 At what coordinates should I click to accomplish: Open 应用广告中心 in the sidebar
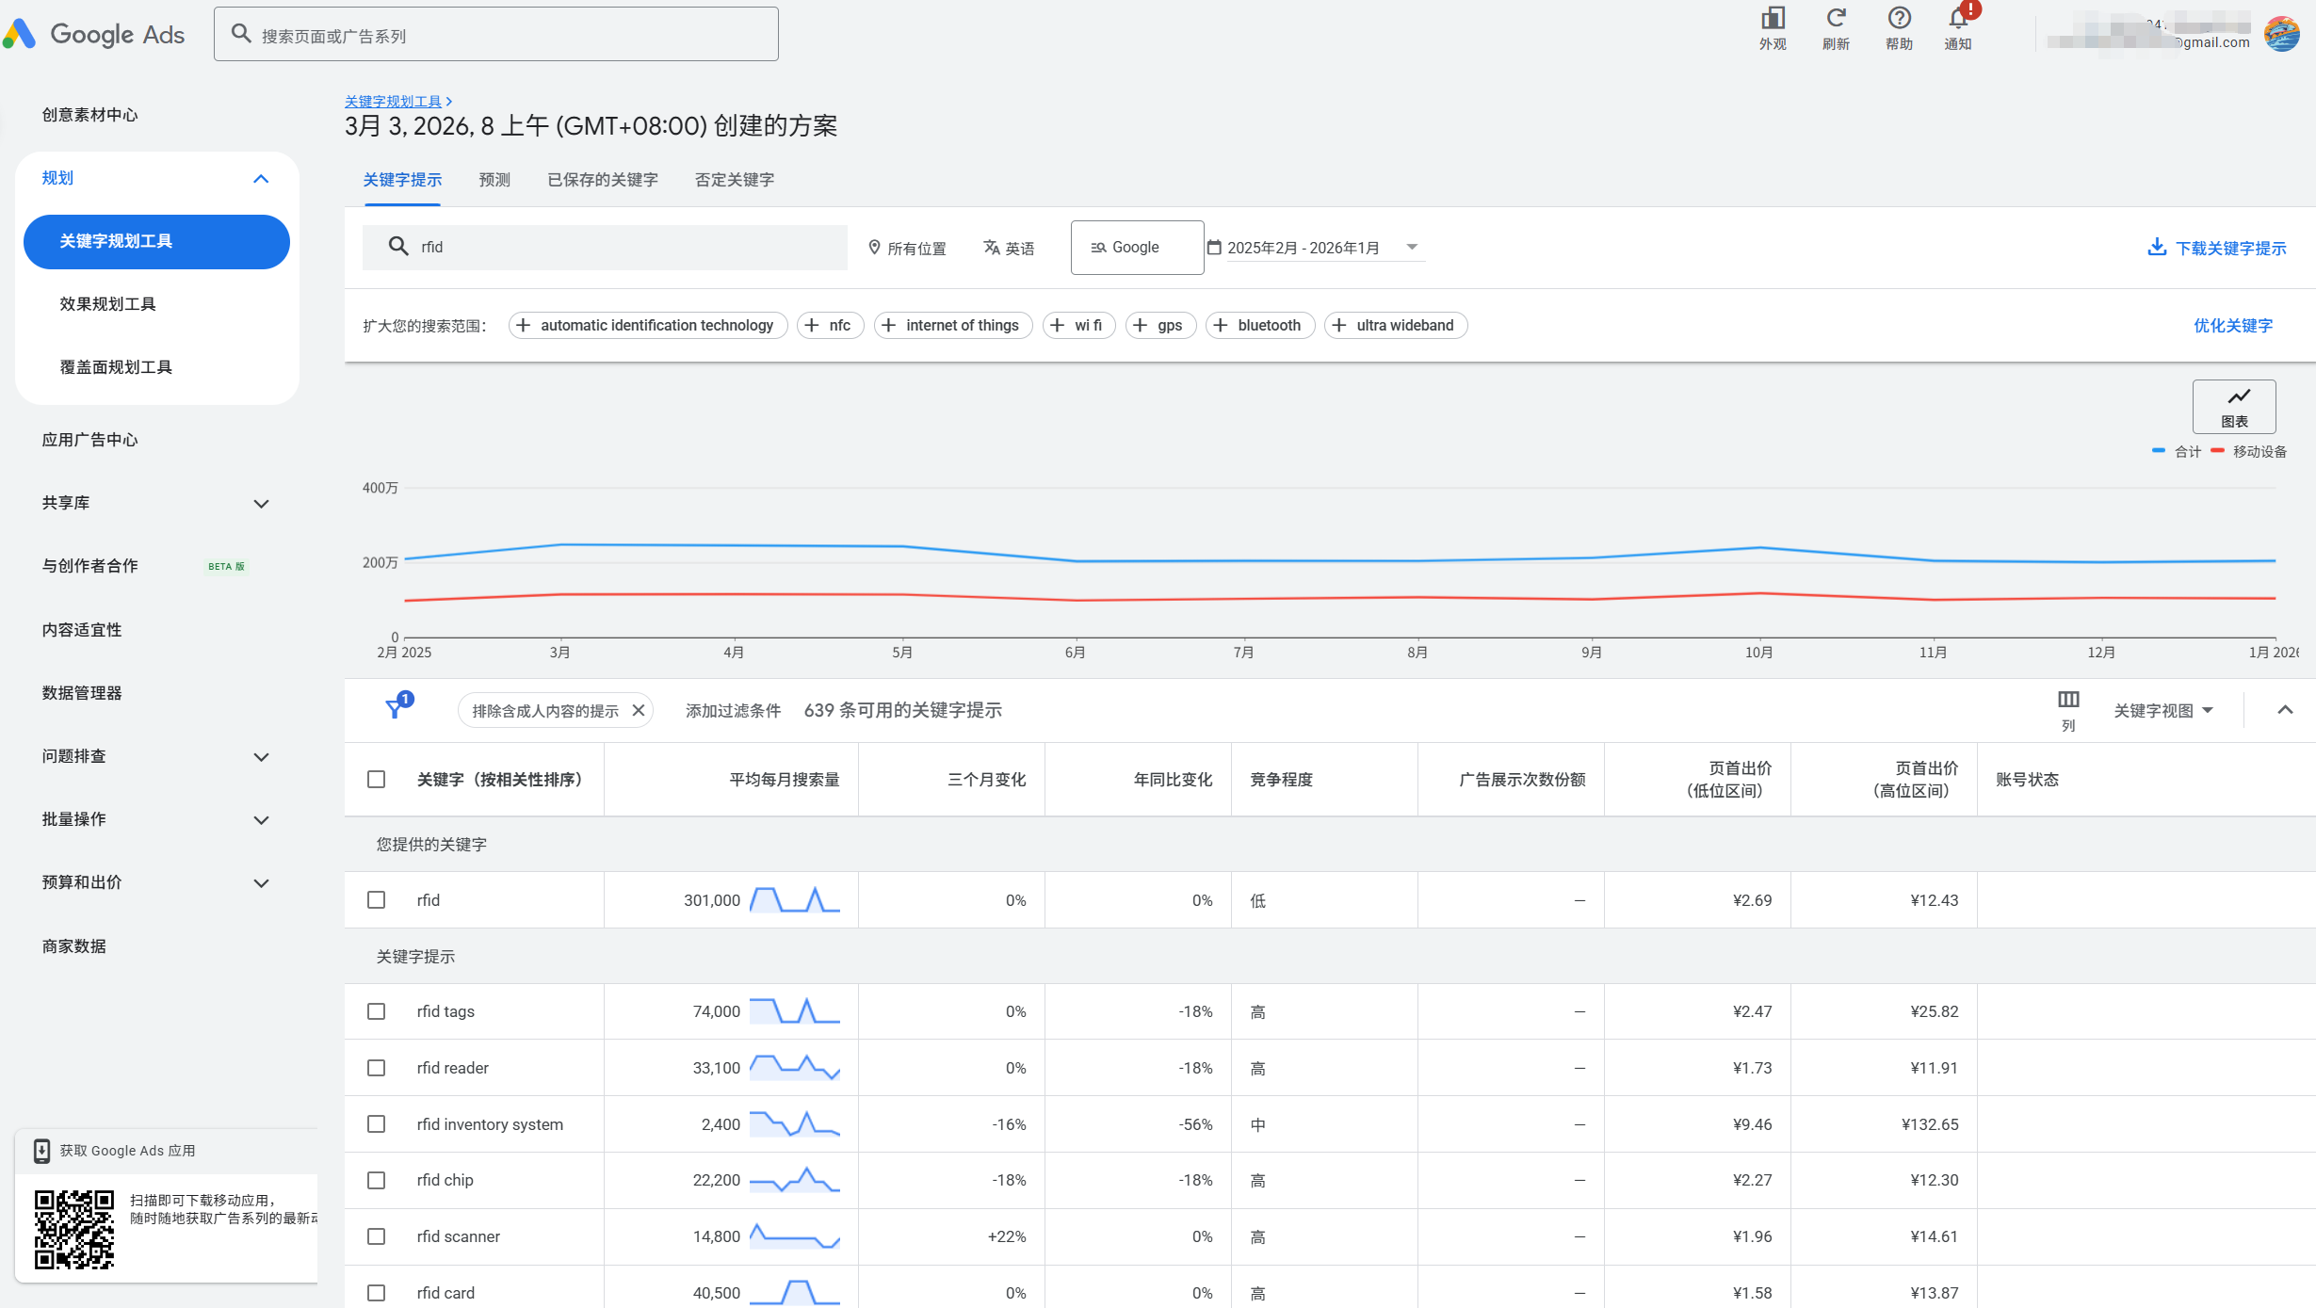pos(89,440)
